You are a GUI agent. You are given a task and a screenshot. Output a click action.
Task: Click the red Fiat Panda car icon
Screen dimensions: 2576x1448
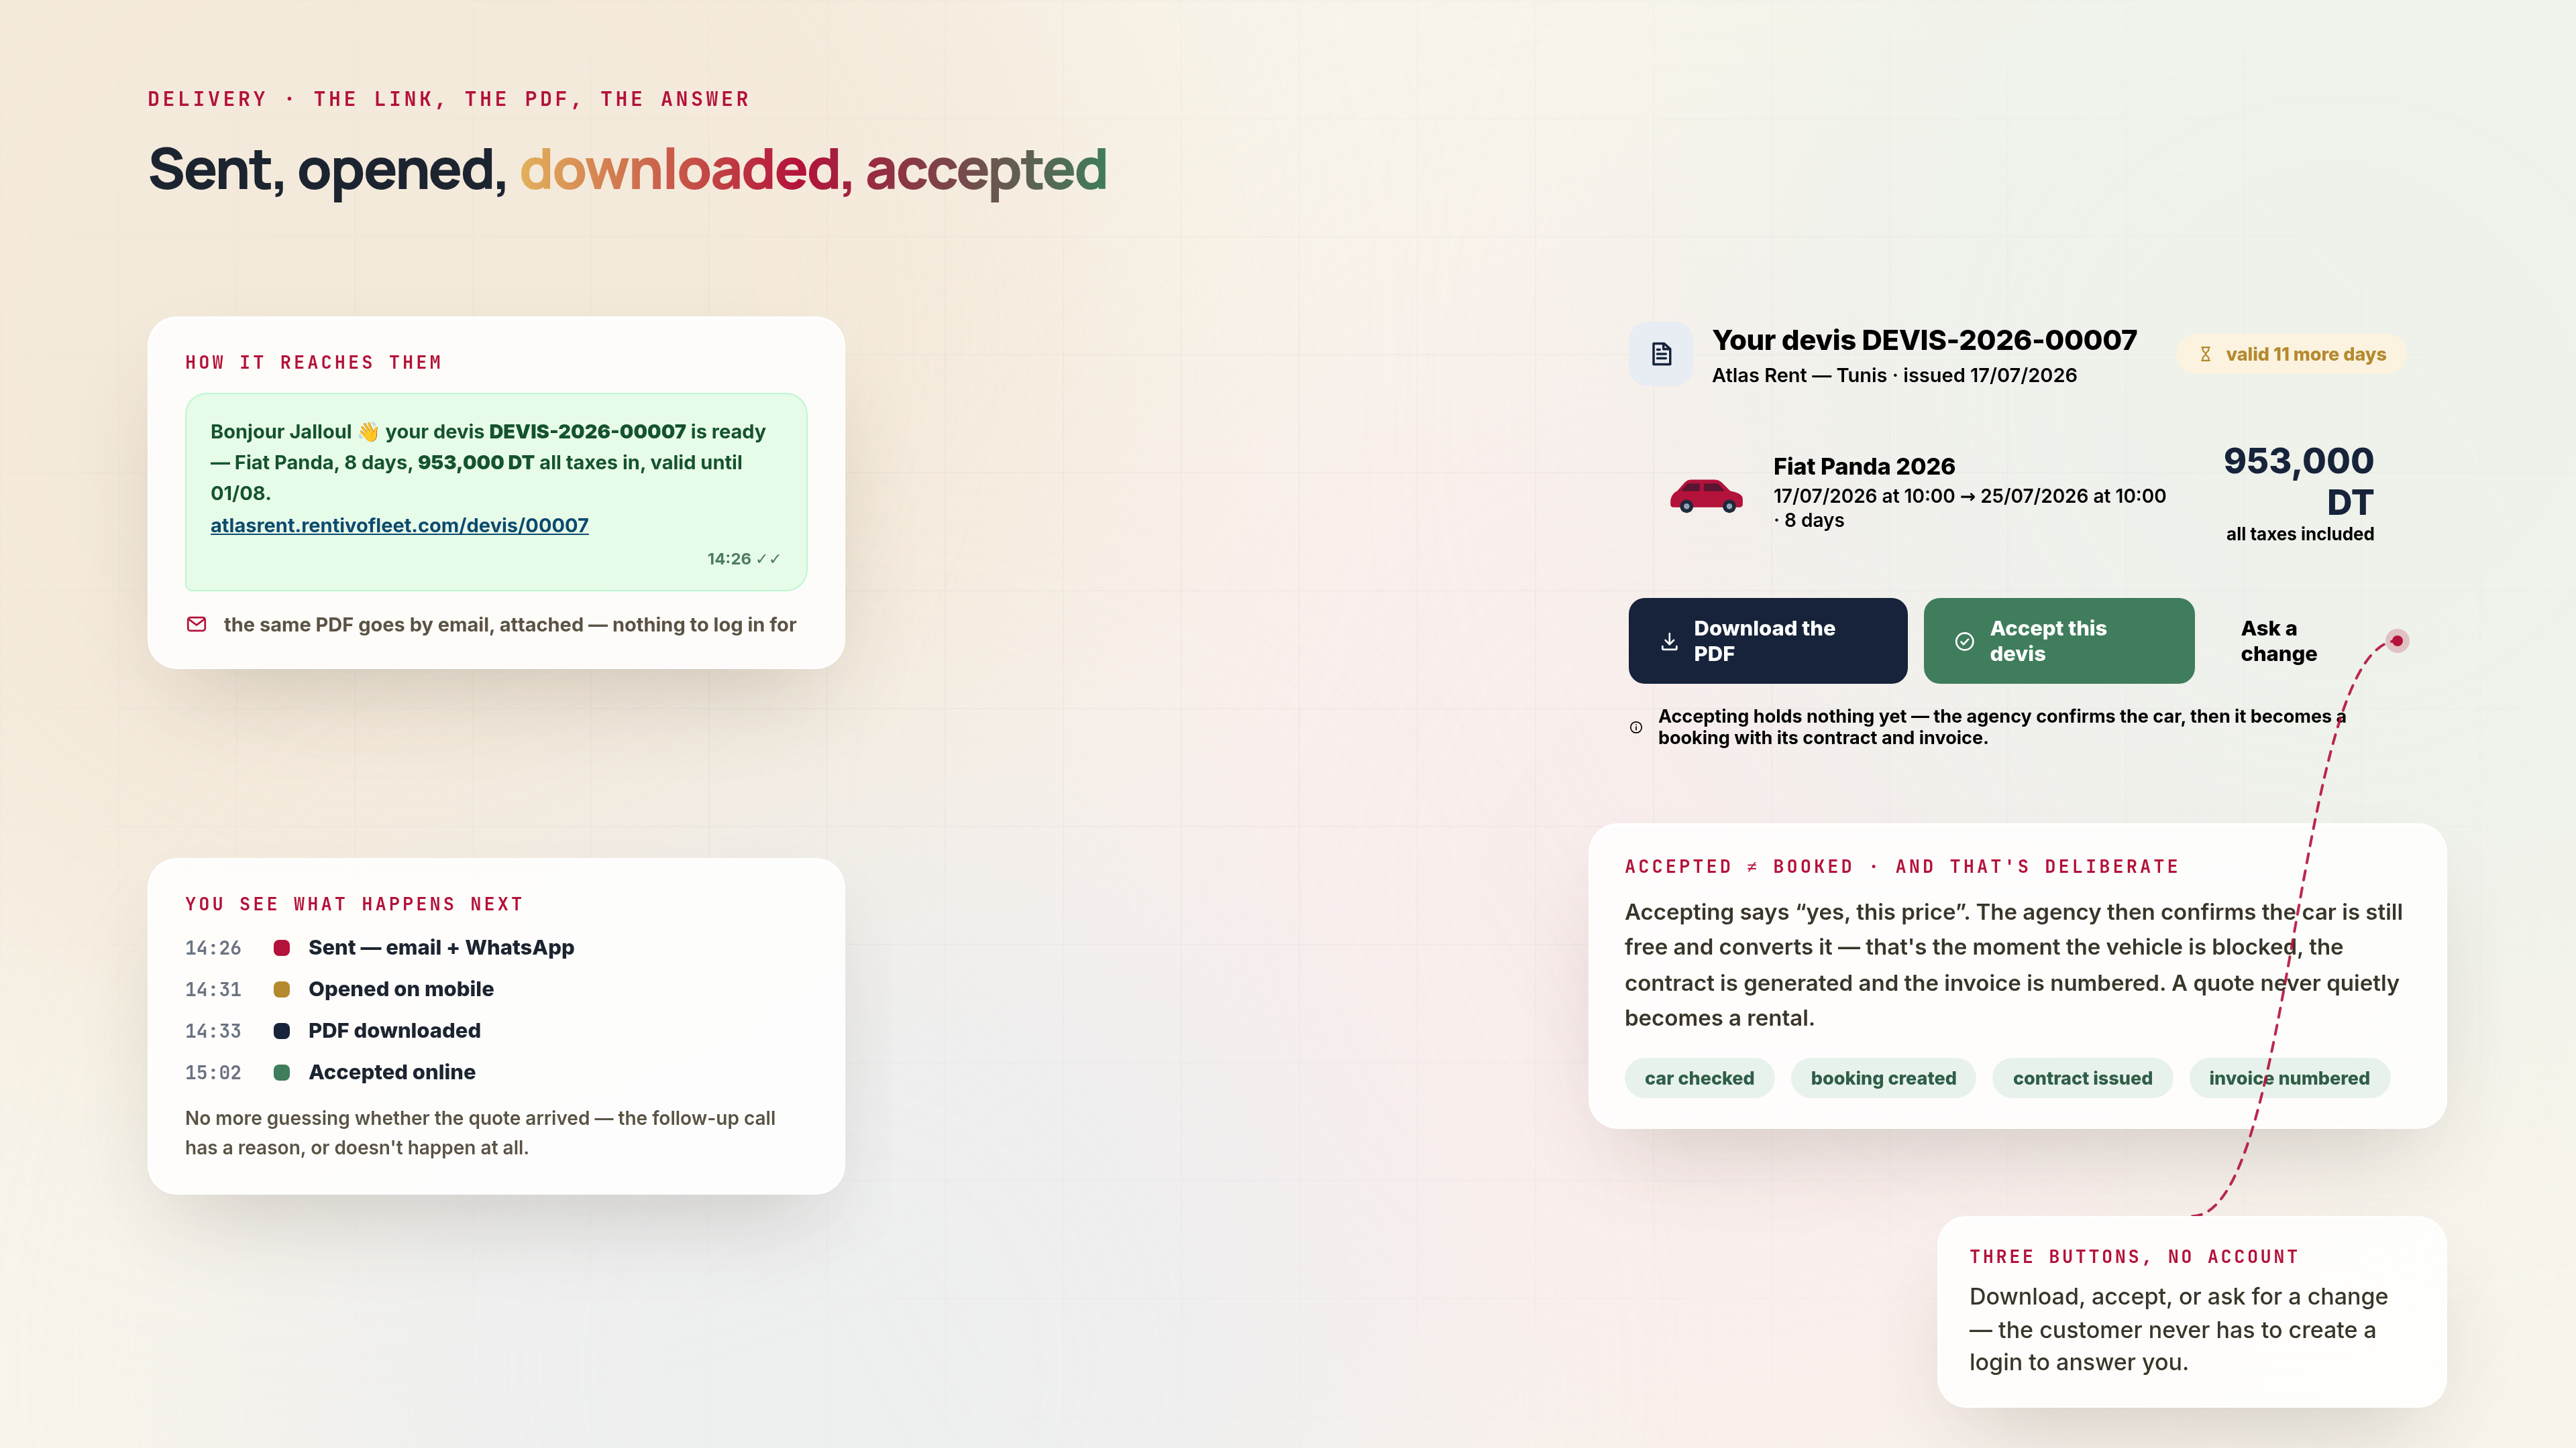pos(1706,495)
